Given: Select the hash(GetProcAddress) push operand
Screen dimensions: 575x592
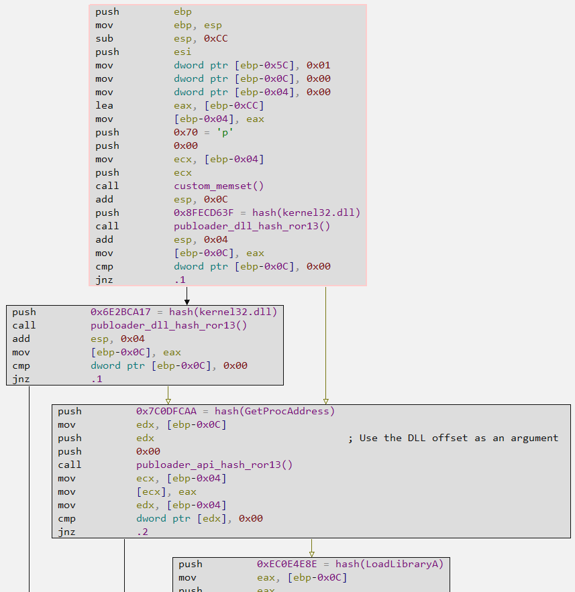Looking at the screenshot, I should pos(235,411).
